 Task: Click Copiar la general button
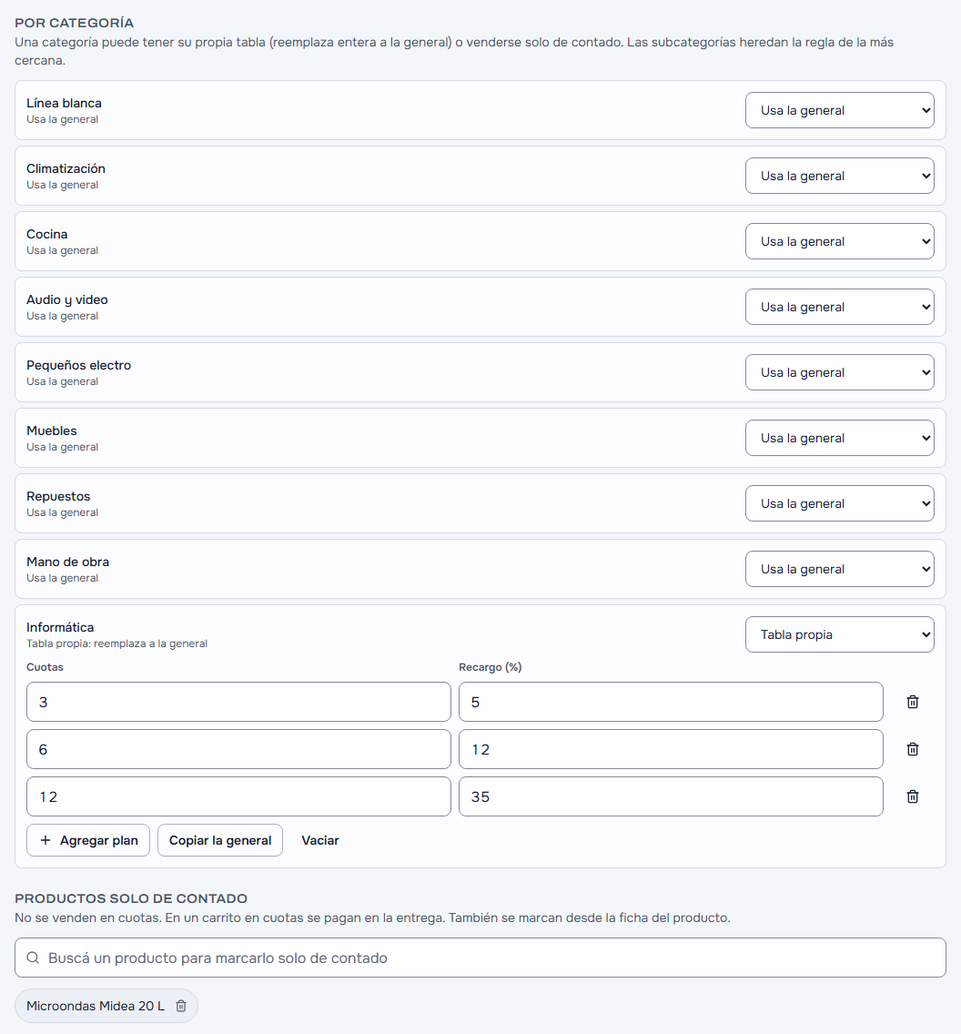(220, 840)
